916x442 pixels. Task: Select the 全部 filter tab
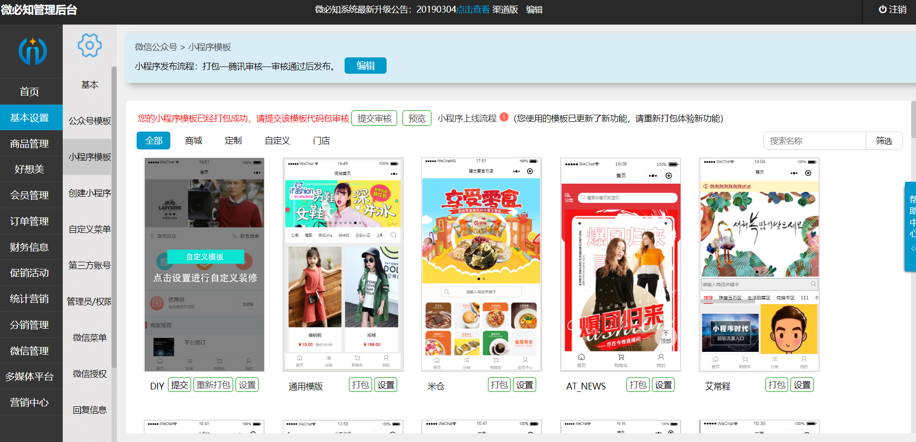tap(153, 141)
